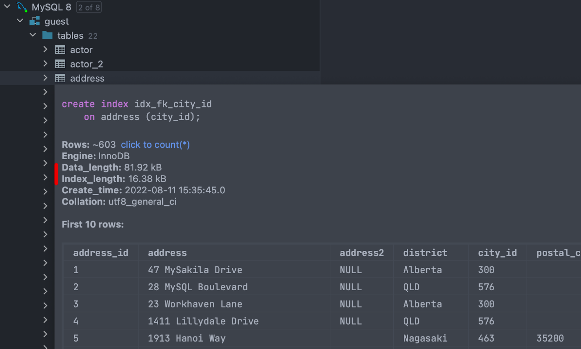Click the guest schema icon

[x=34, y=21]
